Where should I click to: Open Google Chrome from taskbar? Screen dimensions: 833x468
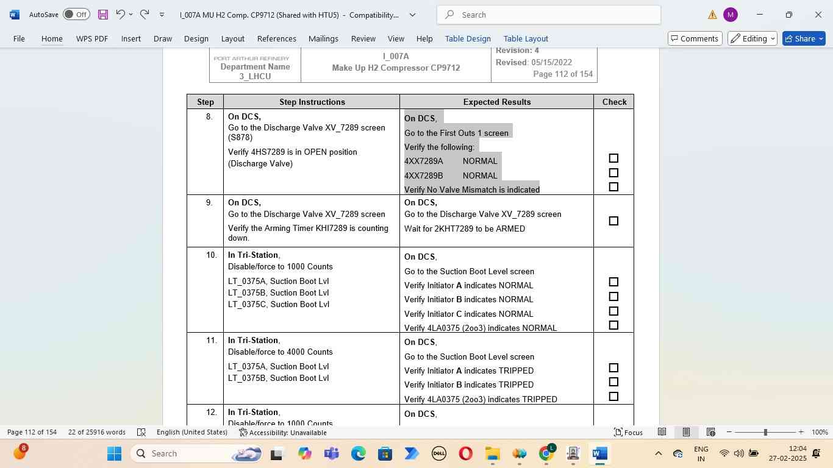click(546, 453)
